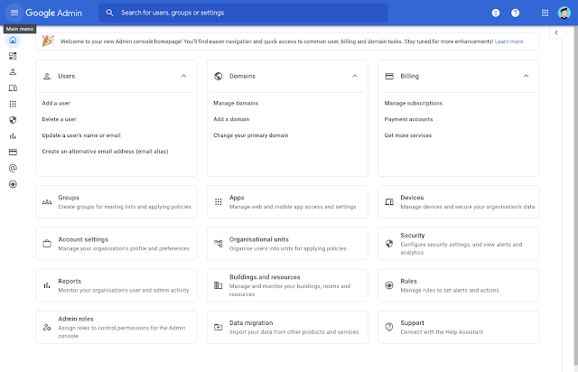Click Billing card icon in sidebar
This screenshot has width=578, height=372.
click(x=13, y=152)
